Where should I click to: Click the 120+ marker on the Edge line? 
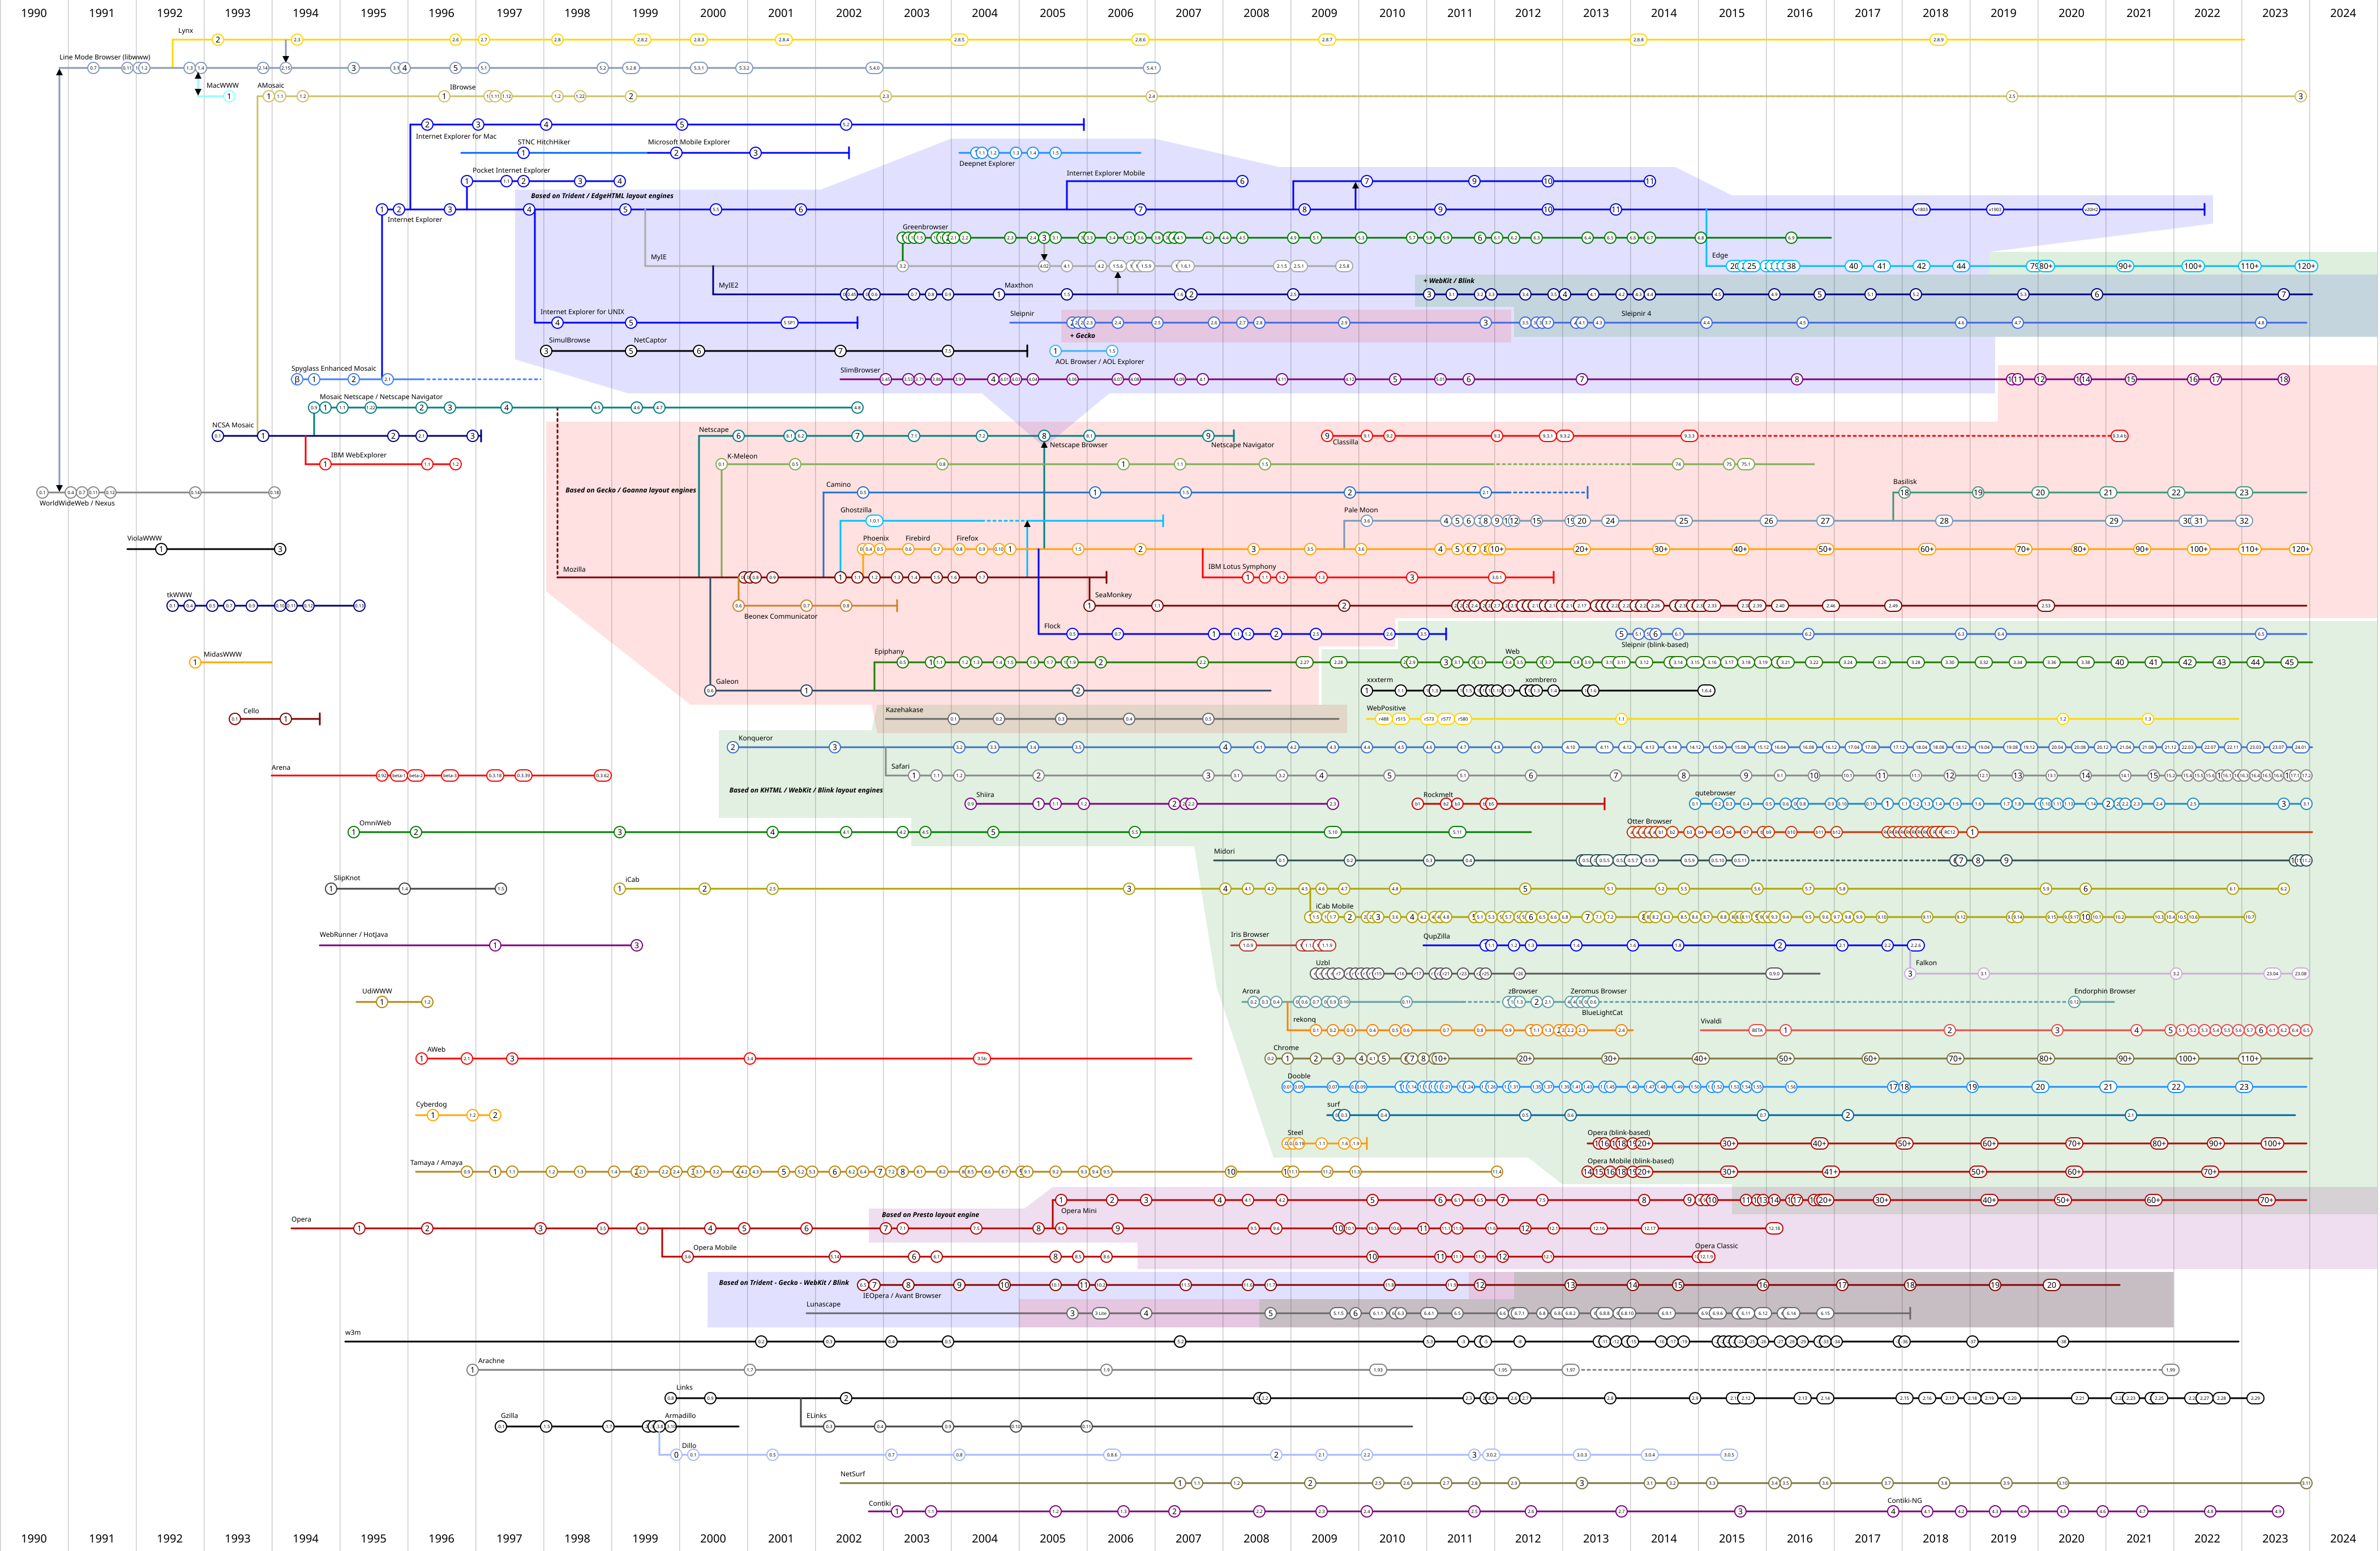coord(2305,266)
